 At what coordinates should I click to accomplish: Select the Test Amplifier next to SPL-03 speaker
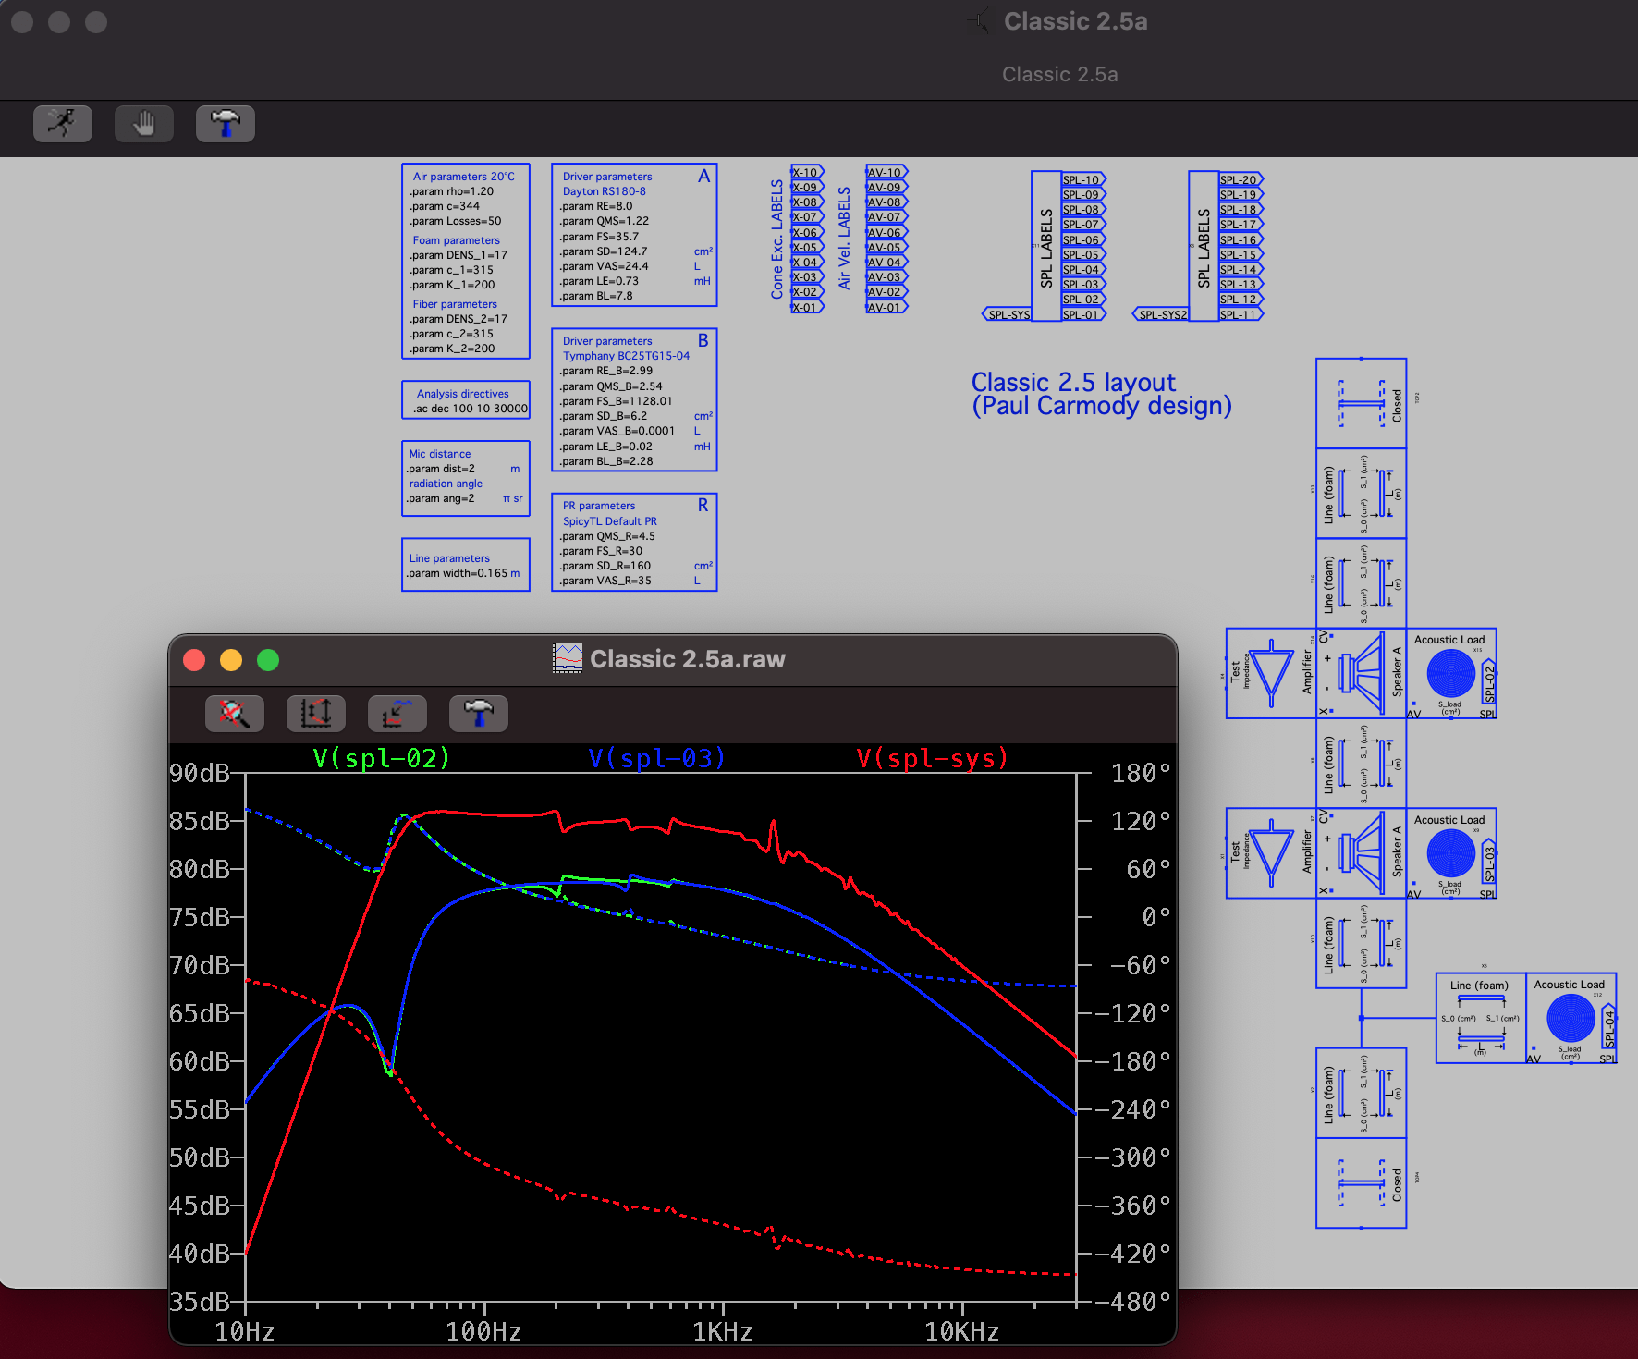pyautogui.click(x=1272, y=853)
